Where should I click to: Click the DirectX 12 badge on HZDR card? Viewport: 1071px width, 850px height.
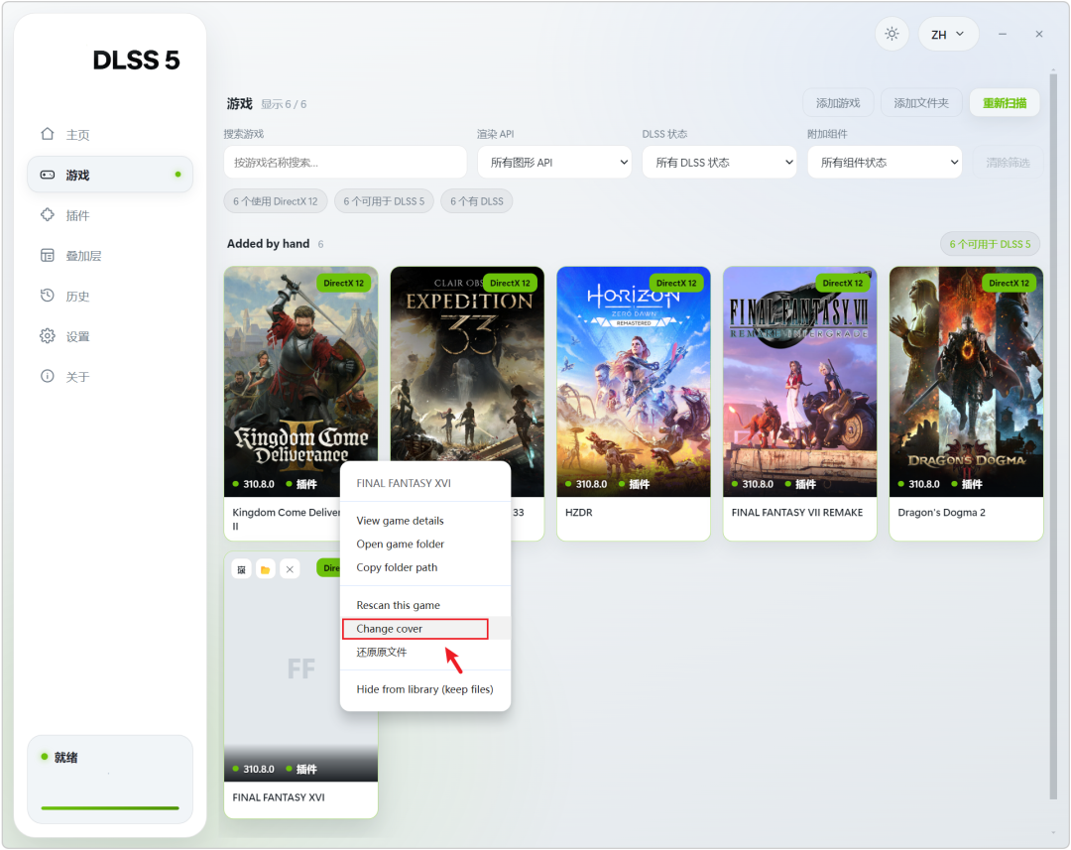pos(676,283)
